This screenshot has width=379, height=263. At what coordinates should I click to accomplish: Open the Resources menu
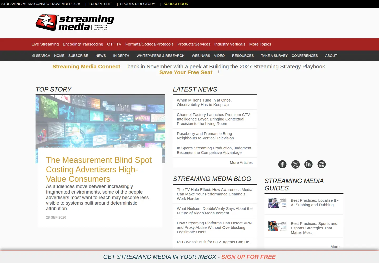click(x=243, y=56)
